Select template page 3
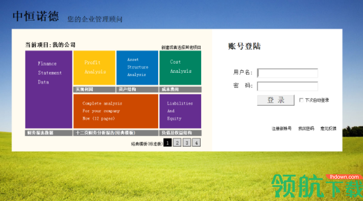Screen dimensions: 363x201 [x=187, y=142]
